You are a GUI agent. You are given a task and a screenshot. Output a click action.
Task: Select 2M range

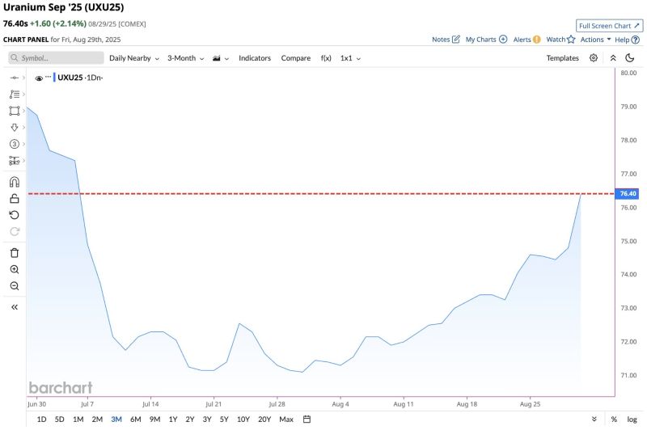97,419
